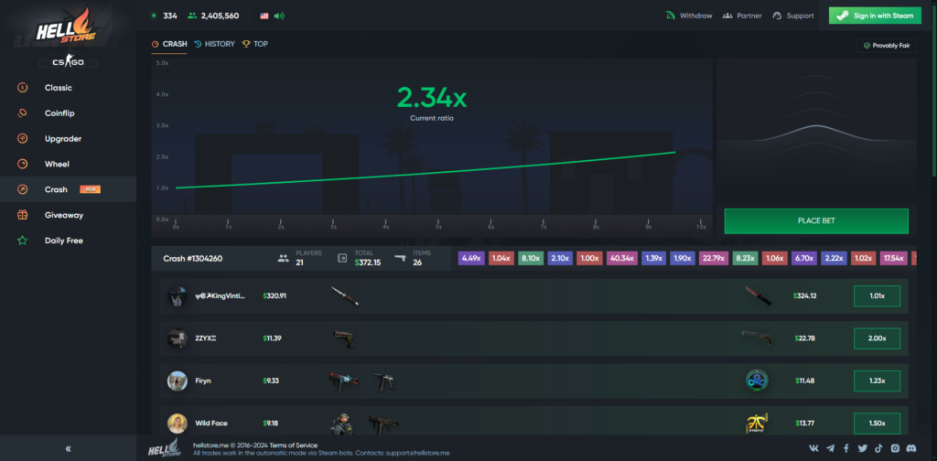This screenshot has height=461, width=937.
Task: Click Firyn's second gun item
Action: tap(384, 381)
